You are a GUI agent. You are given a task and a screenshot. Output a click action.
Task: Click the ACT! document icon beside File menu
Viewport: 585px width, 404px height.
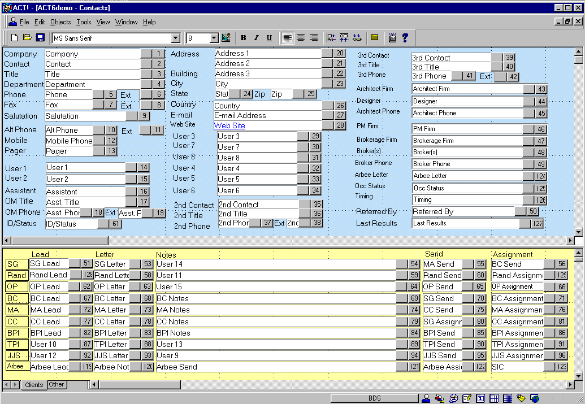coord(13,21)
